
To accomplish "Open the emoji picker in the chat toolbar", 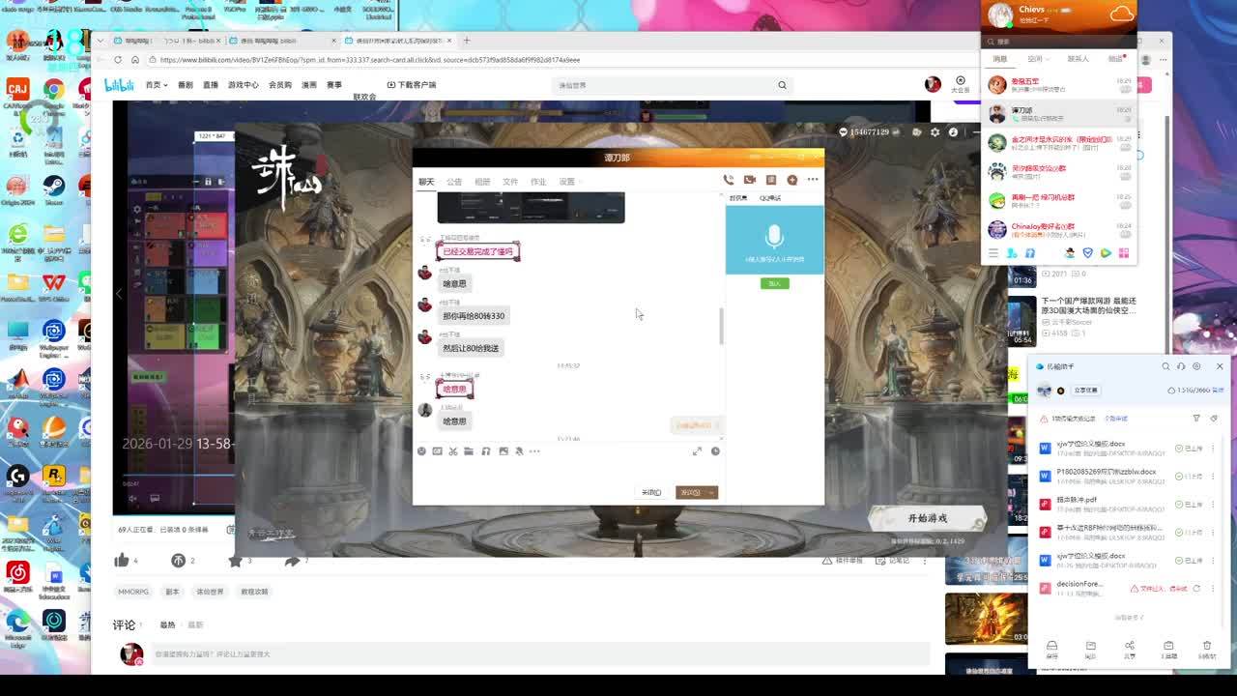I will [x=421, y=451].
